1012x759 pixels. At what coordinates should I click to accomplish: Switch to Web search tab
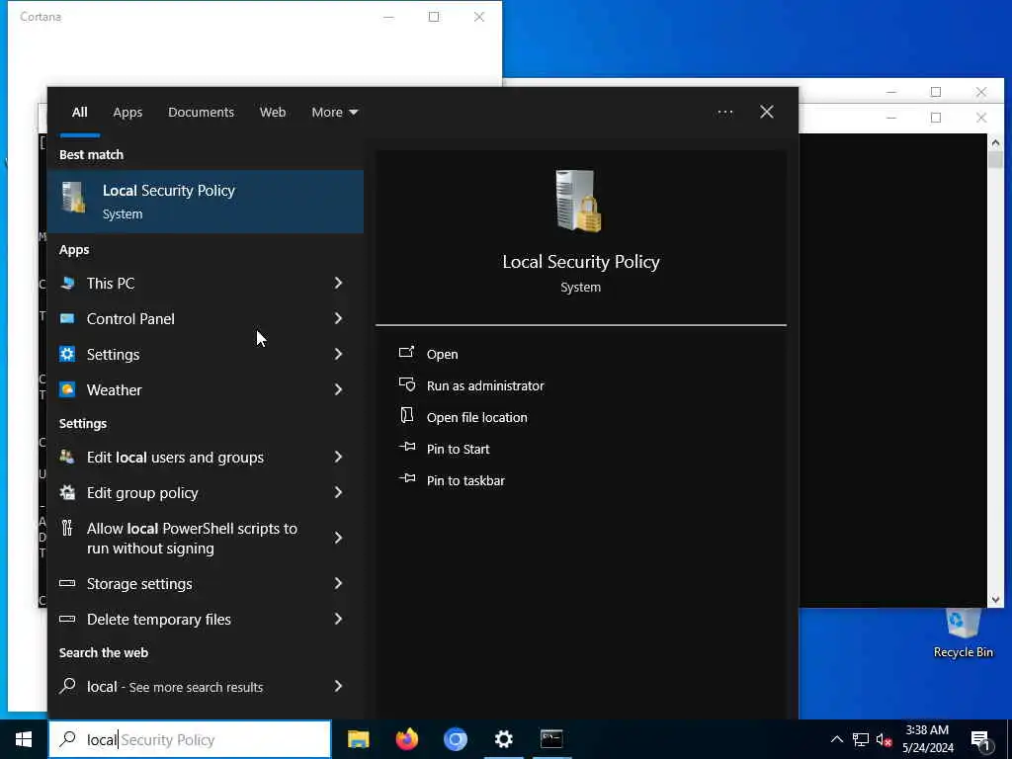click(x=273, y=113)
